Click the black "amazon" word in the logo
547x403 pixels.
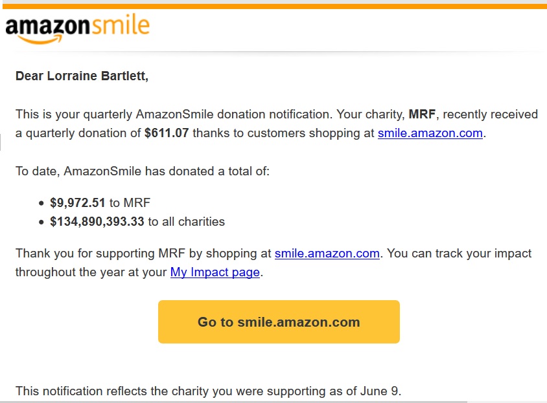click(48, 27)
